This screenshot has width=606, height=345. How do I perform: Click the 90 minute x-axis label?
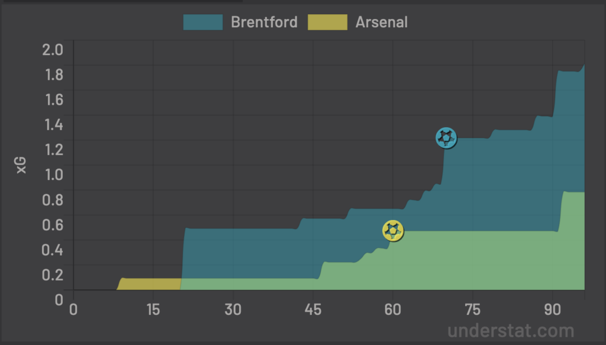(x=553, y=309)
